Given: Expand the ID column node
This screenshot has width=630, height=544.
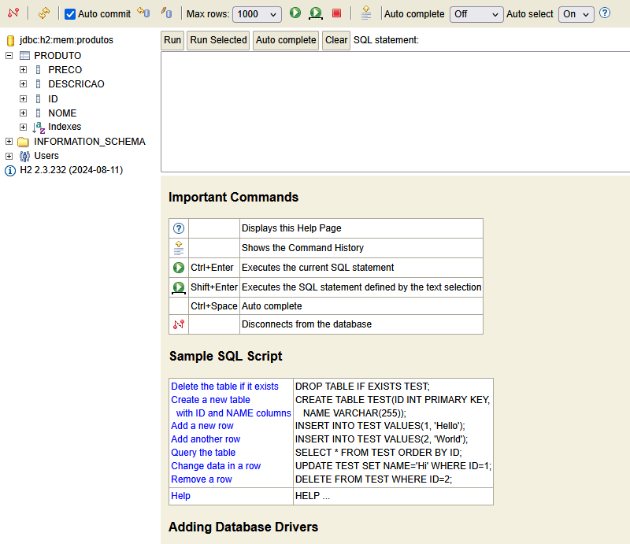Looking at the screenshot, I should pyautogui.click(x=24, y=99).
